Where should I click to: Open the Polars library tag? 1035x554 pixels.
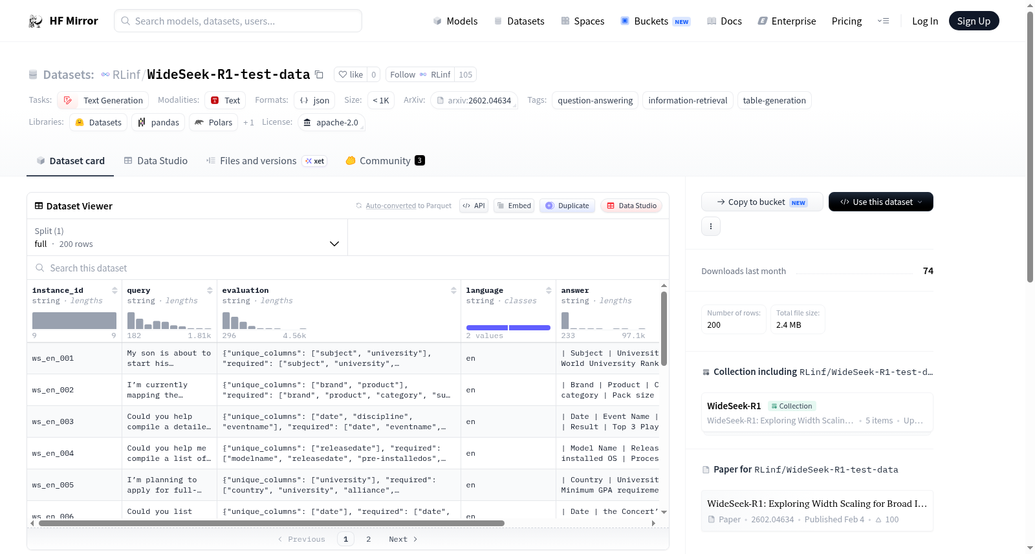point(213,122)
